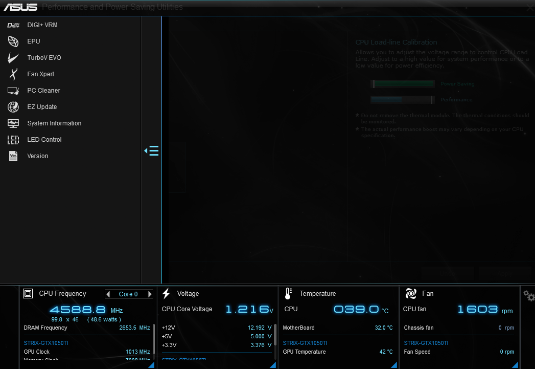
Task: Click STRIX-GTX1050TI in the Fan panel
Action: point(426,343)
